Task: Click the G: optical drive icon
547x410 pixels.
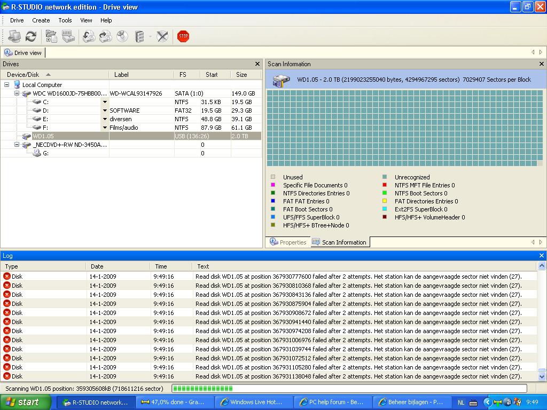Action: [37, 153]
